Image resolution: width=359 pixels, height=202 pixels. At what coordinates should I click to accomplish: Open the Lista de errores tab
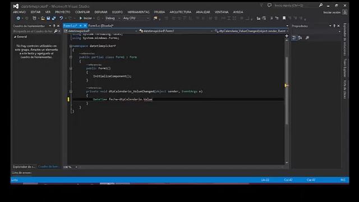click(x=22, y=173)
